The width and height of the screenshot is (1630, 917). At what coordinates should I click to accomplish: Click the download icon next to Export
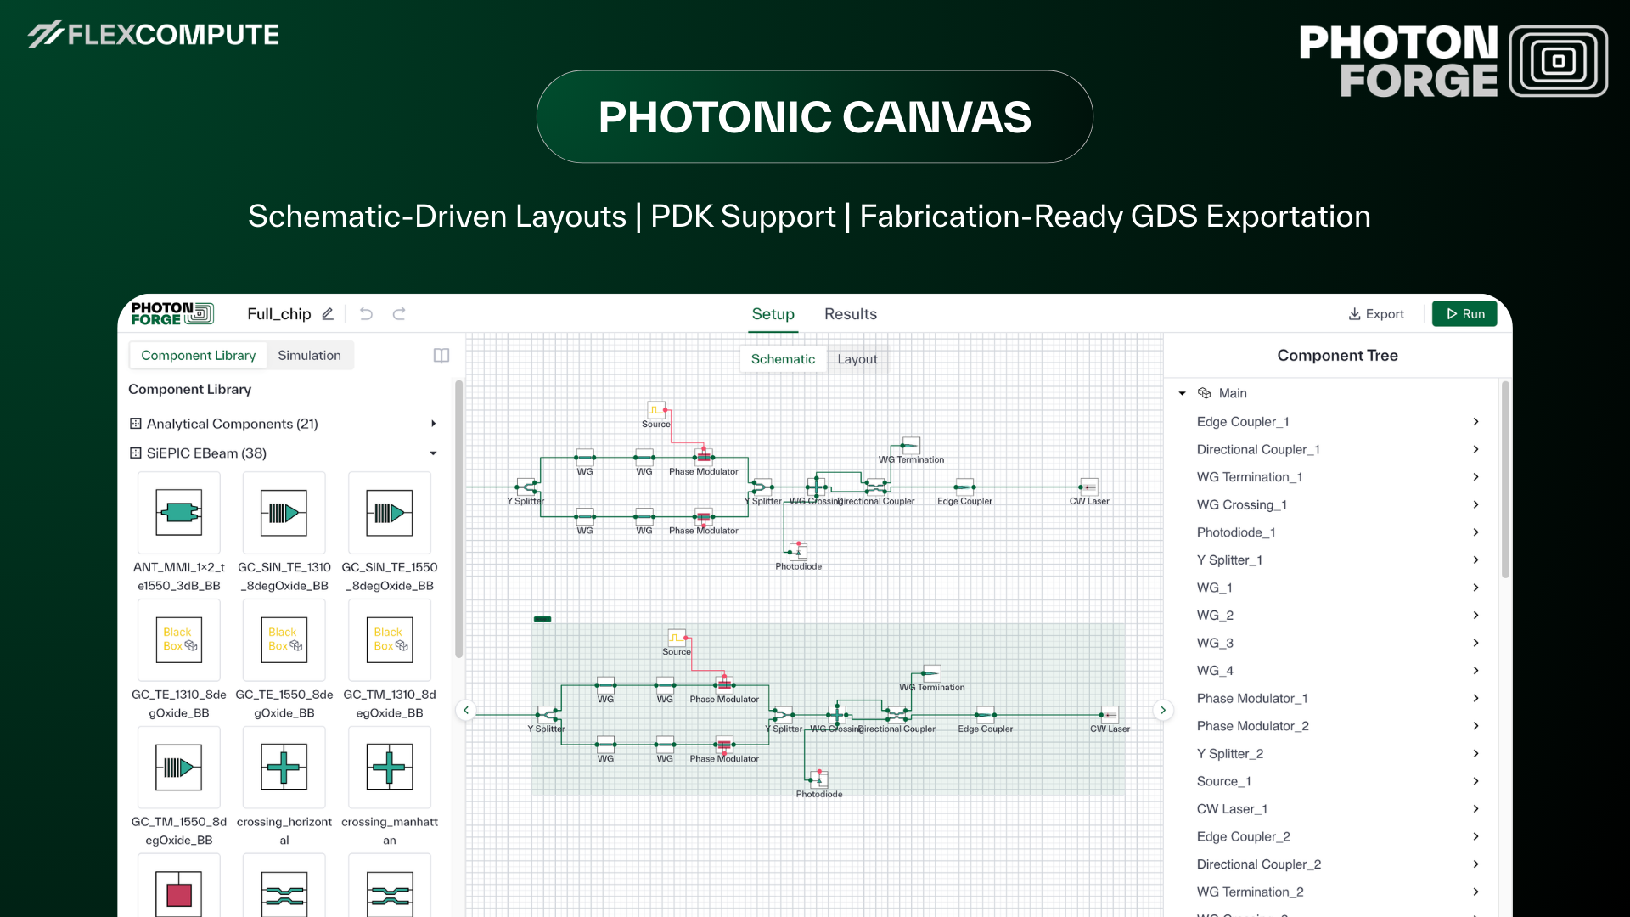[1354, 313]
